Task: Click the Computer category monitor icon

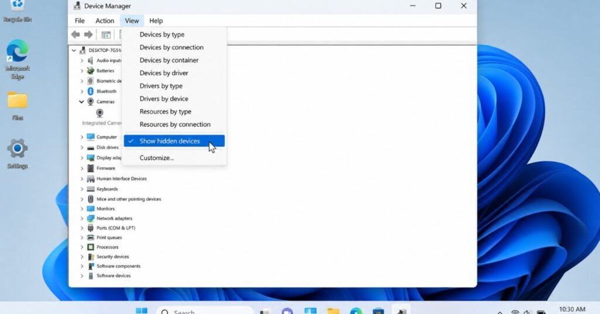Action: (90, 137)
